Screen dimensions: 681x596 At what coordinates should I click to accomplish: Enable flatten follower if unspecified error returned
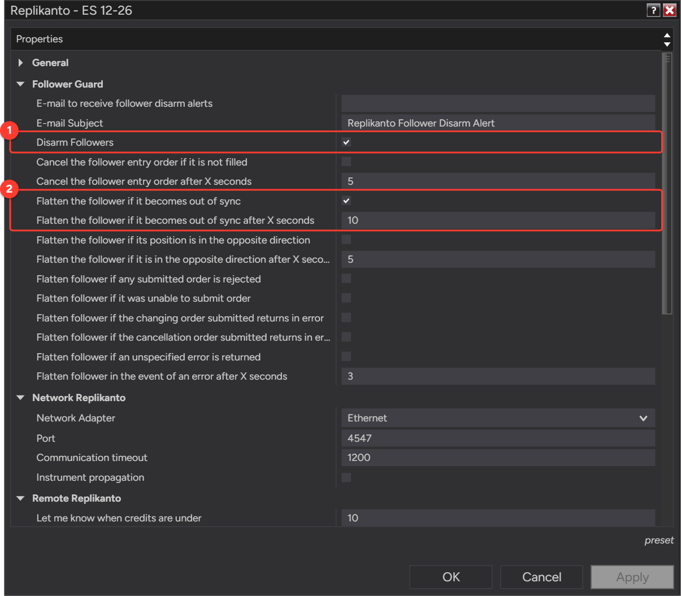point(346,356)
